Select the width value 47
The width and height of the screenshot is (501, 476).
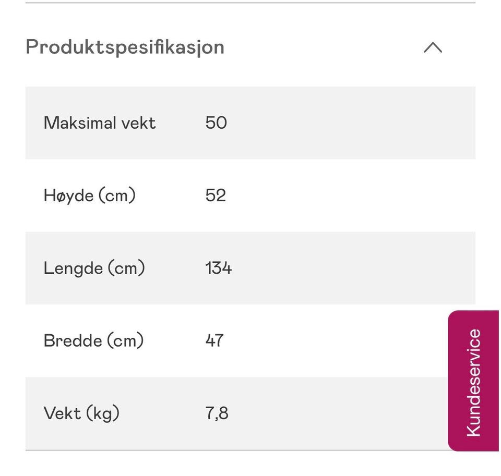[x=214, y=340]
